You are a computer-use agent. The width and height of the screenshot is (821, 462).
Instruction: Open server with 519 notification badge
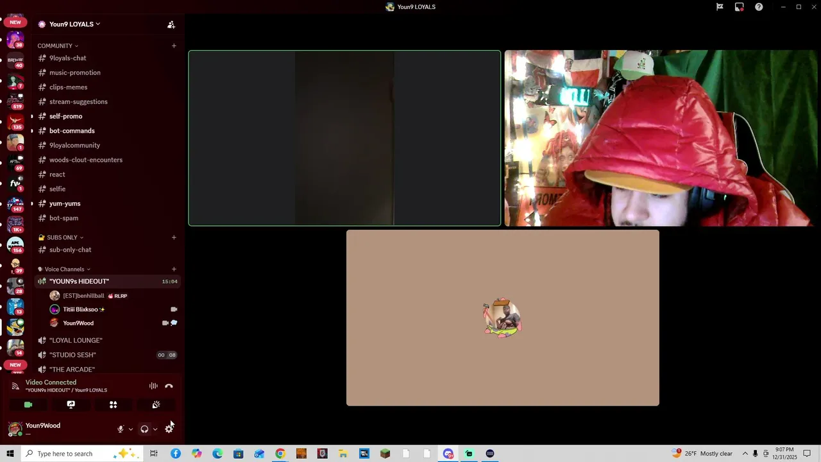click(15, 101)
